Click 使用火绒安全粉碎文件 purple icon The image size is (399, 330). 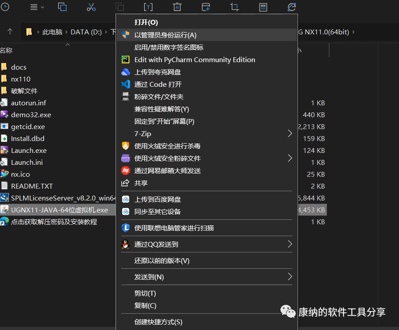[x=126, y=158]
